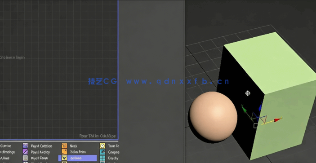
Task: Click the blue Z-axis arrow of the gizmo
Action: (x=261, y=107)
